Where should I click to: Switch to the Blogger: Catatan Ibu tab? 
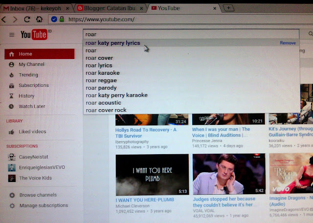110,8
